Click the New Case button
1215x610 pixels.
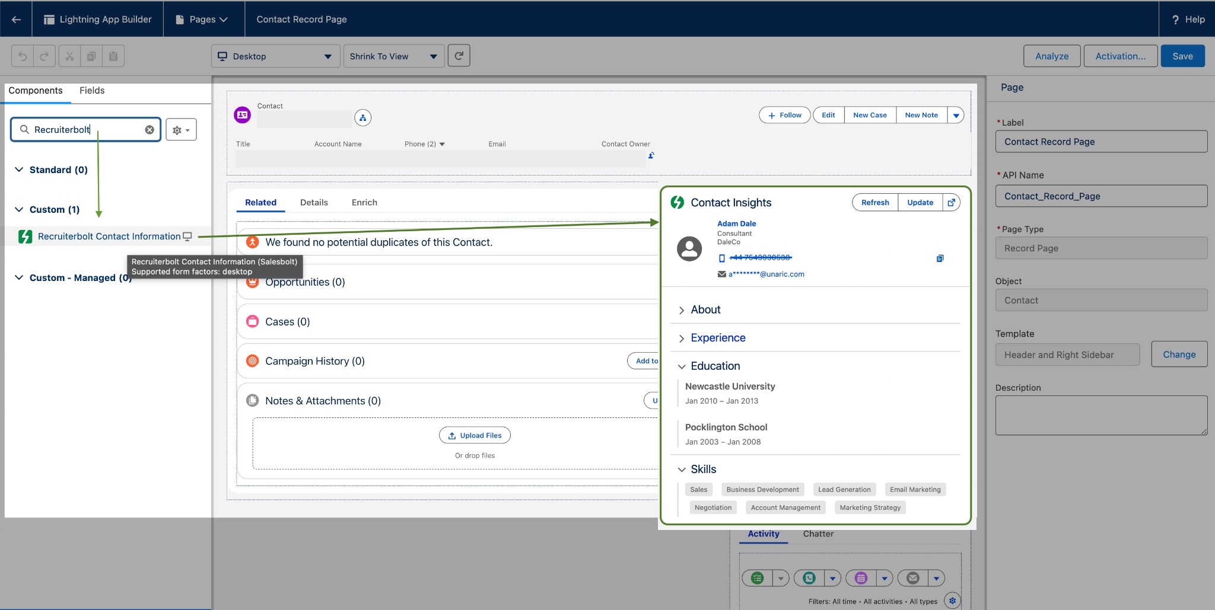[870, 115]
